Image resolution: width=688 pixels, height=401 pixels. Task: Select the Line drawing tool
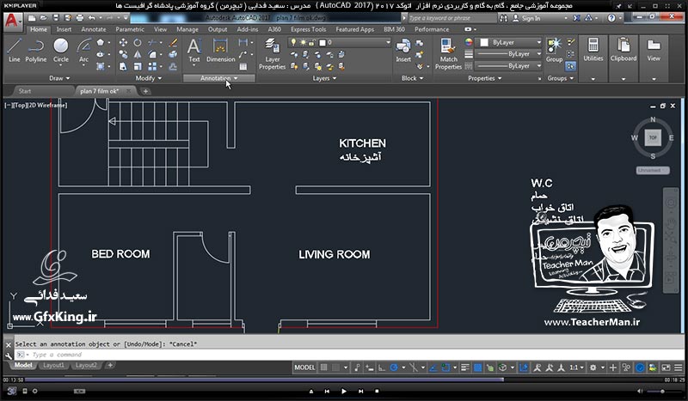pos(14,51)
